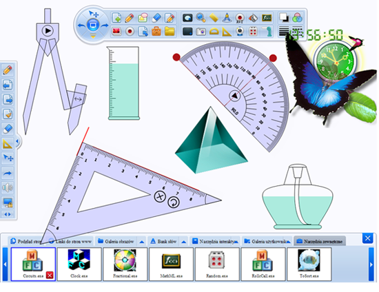
Task: Open the dice random tool in toolbar
Action: (253, 32)
